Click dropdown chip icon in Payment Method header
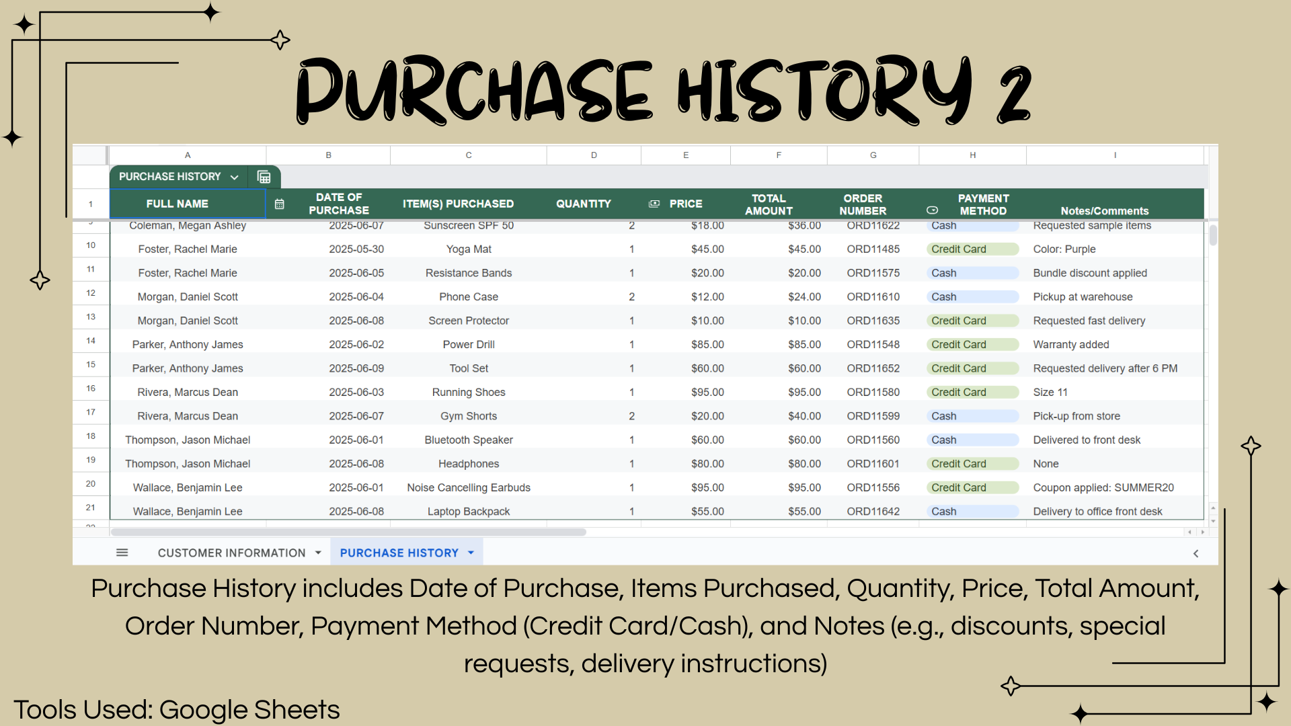This screenshot has width=1291, height=726. tap(932, 210)
